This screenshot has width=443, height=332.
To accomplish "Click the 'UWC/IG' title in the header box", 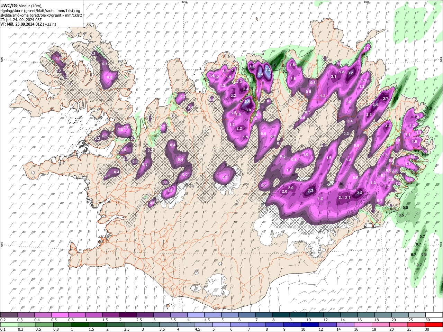I will [x=8, y=6].
